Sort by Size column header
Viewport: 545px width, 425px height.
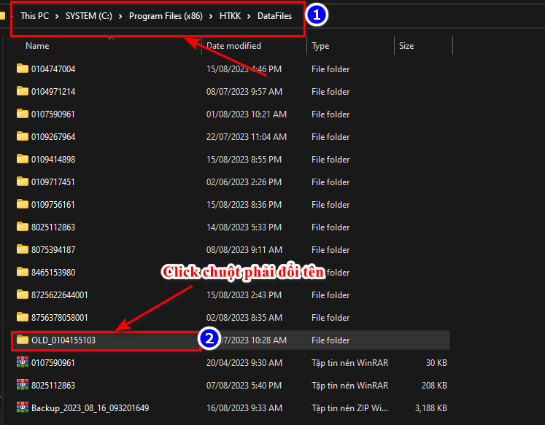(x=406, y=46)
